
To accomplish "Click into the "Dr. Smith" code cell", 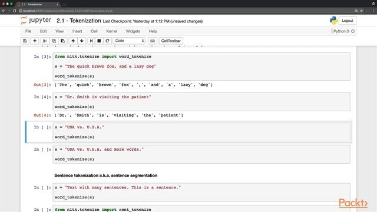I will tap(201, 102).
